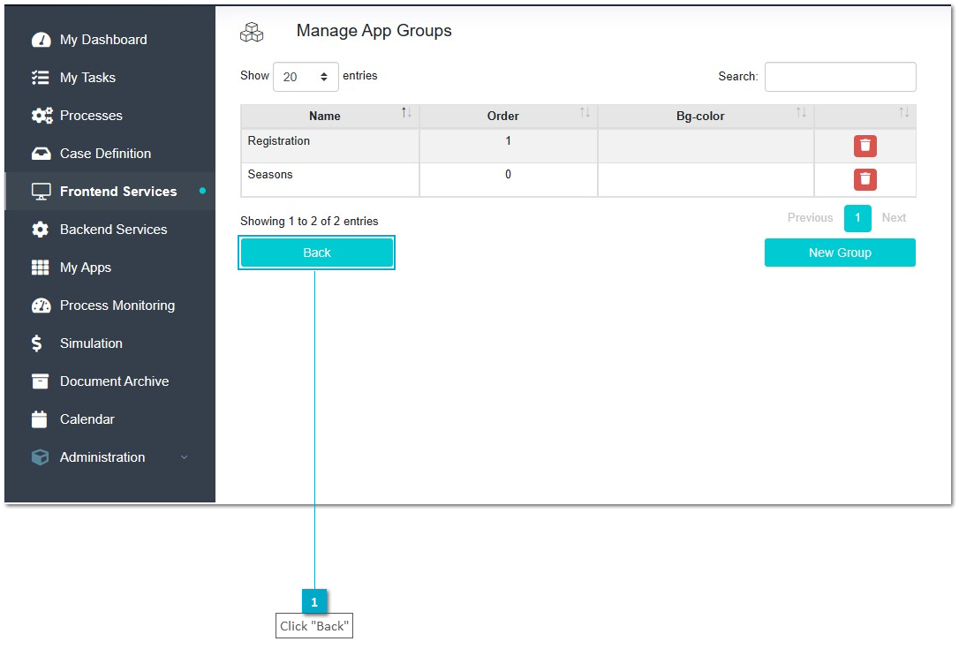
Task: Delete the Seasons group with trash icon
Action: (865, 180)
